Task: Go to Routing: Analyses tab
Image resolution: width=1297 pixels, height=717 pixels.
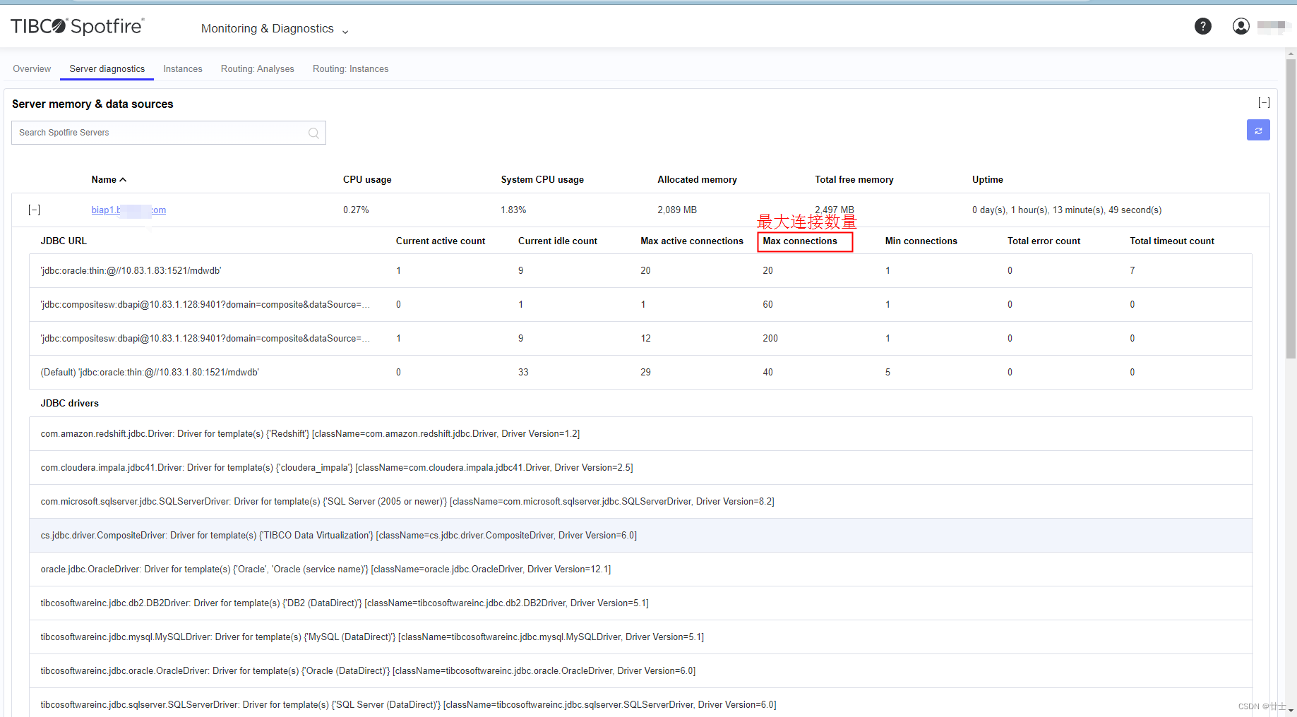Action: point(258,69)
